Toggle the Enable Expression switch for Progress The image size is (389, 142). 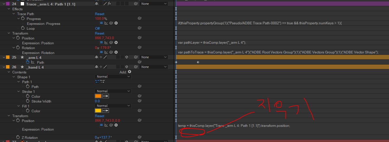click(x=101, y=23)
